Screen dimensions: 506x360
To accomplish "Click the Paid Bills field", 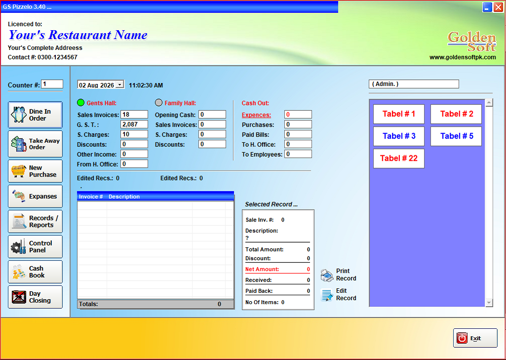I will pyautogui.click(x=298, y=134).
